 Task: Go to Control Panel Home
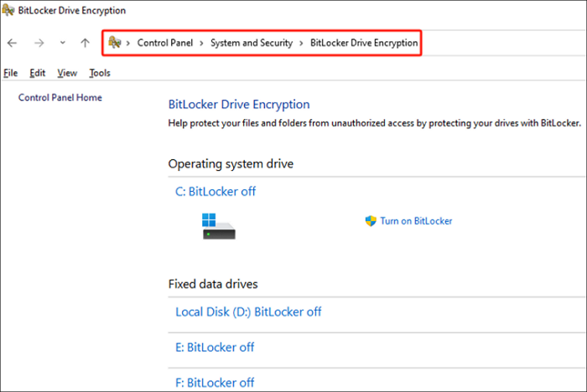coord(60,98)
